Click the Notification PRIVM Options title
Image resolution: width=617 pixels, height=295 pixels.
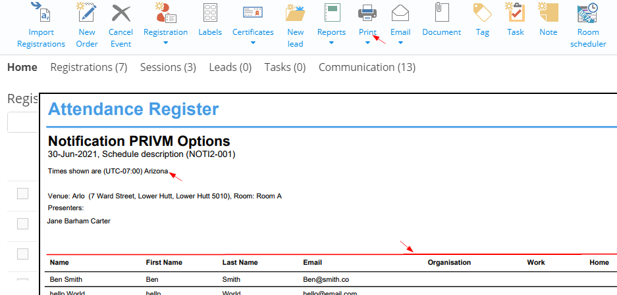point(139,141)
